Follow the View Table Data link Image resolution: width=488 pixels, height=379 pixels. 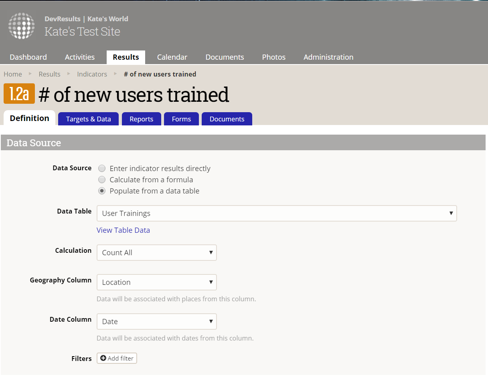(x=123, y=230)
